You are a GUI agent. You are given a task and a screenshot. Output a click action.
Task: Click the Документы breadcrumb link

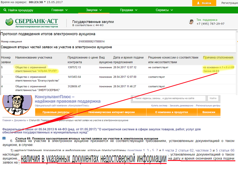[20, 120]
